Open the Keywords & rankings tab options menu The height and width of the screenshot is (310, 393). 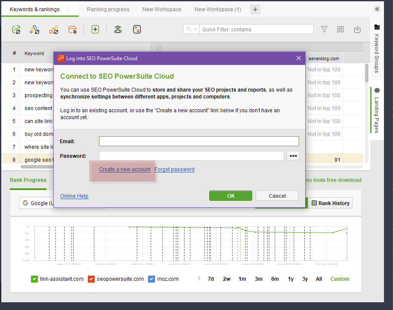[68, 9]
